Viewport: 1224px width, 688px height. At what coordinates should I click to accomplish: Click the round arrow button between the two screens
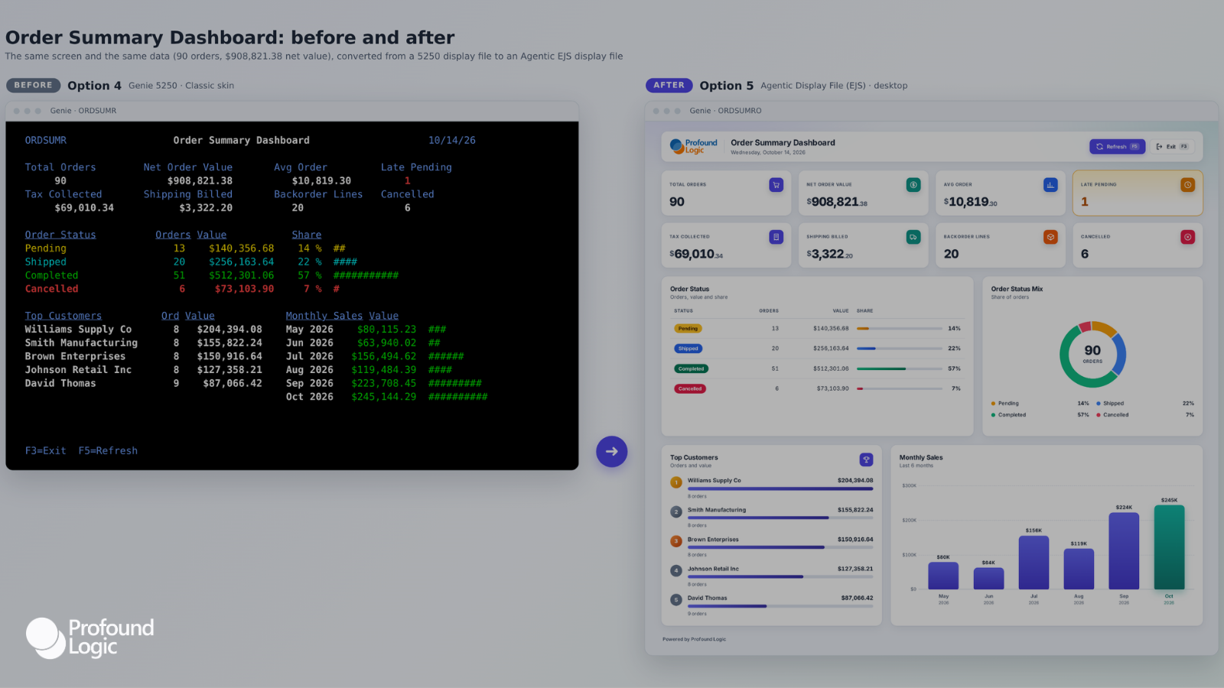click(x=612, y=452)
